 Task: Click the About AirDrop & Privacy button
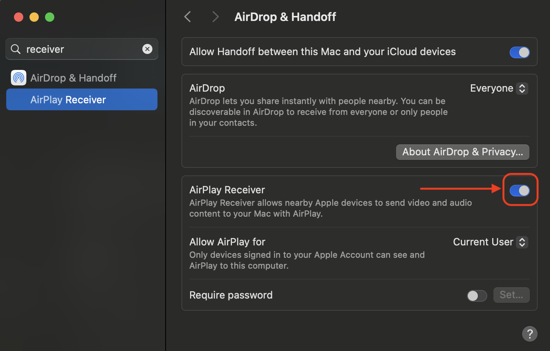click(462, 152)
